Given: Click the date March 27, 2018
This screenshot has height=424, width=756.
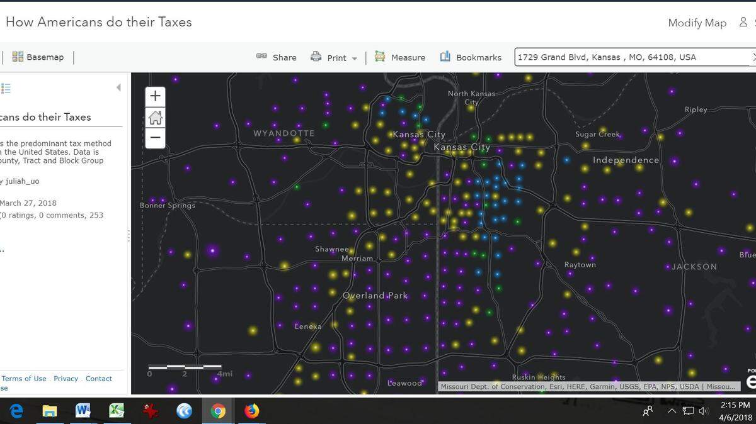Looking at the screenshot, I should 28,203.
